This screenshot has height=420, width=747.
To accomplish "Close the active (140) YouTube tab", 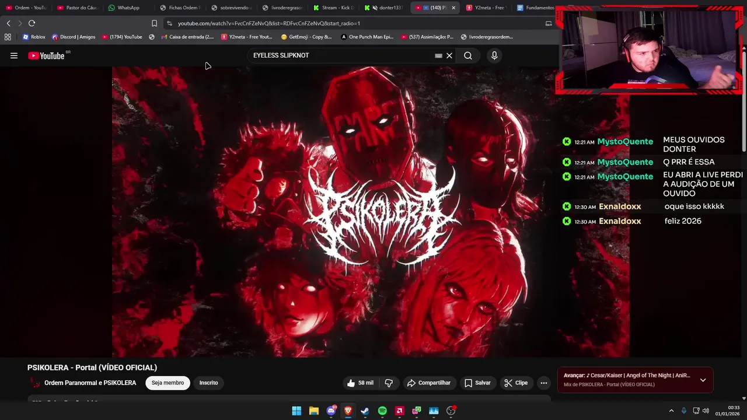I will [x=453, y=8].
